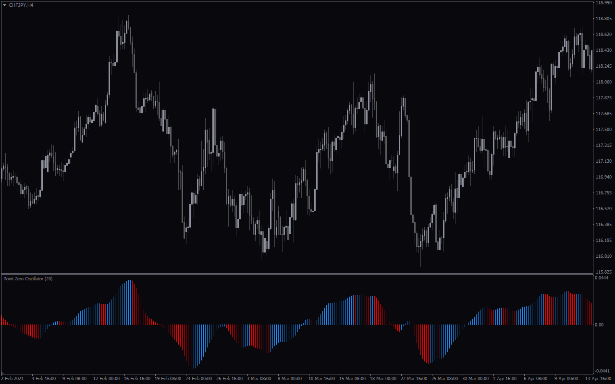Viewport: 615px width, 384px height.
Task: Click the 3 Mar 08:00 time label
Action: [x=260, y=379]
